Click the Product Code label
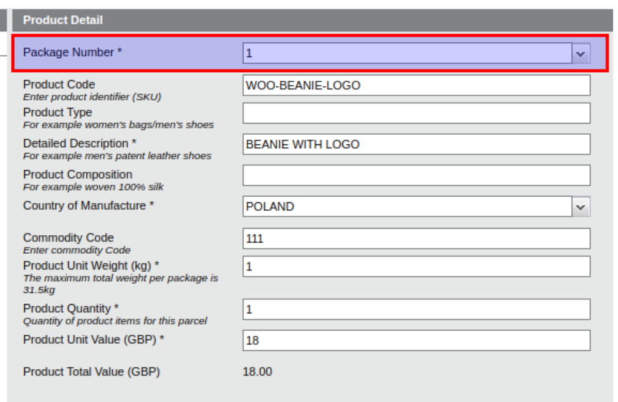Image resolution: width=618 pixels, height=402 pixels. tap(59, 85)
